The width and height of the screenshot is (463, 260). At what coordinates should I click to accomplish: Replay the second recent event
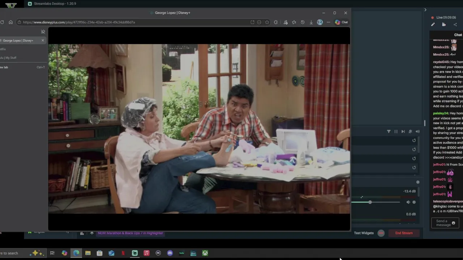click(x=414, y=149)
